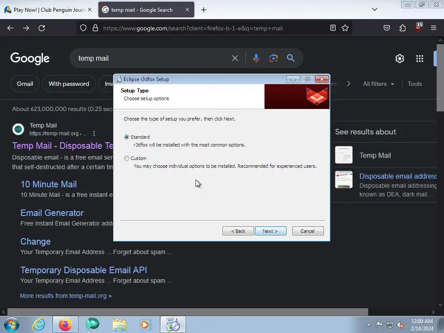
Task: Start search by voice microphone
Action: click(256, 58)
